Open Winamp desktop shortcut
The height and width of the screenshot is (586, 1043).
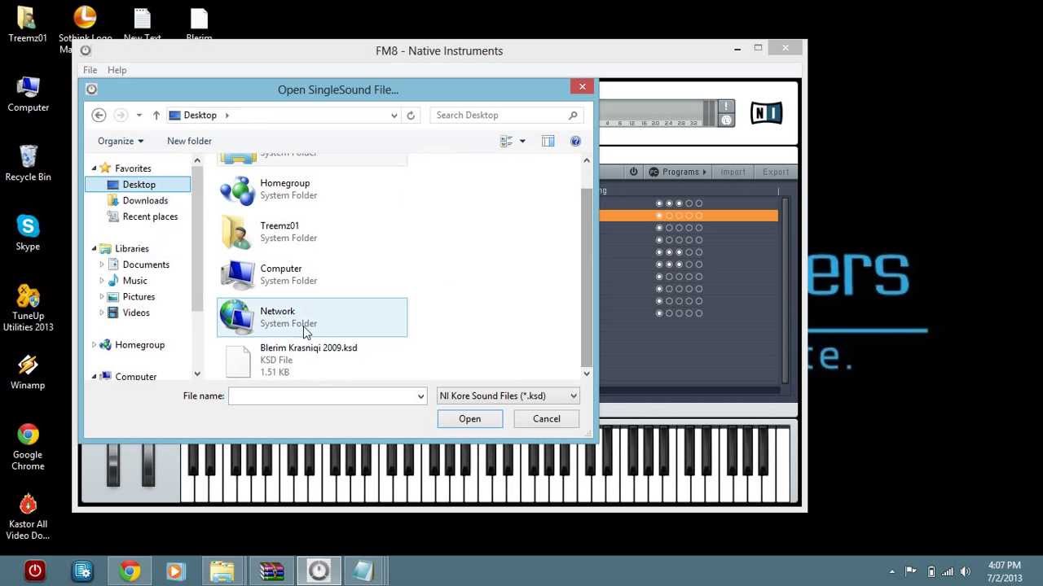click(28, 372)
